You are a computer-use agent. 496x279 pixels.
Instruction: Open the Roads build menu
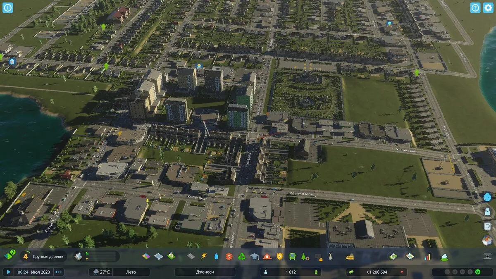coord(191,256)
